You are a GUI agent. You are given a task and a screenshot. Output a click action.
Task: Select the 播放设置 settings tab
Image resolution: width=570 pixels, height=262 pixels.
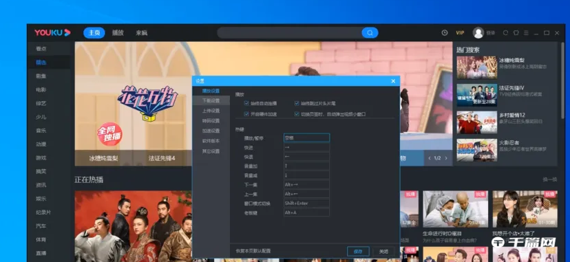(211, 91)
